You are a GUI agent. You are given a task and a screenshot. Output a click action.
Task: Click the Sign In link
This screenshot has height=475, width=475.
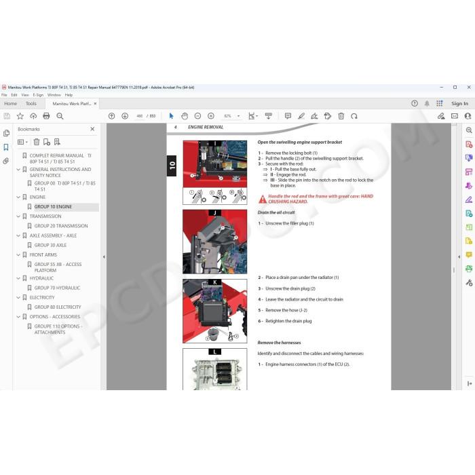(459, 104)
